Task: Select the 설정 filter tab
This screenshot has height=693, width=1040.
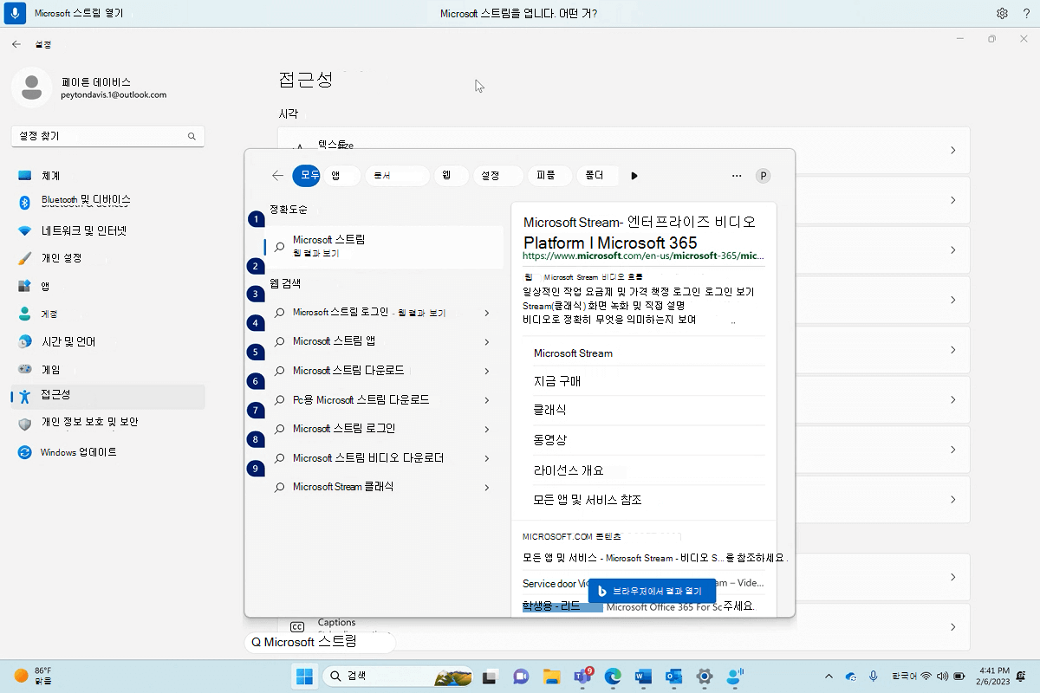Action: [498, 176]
